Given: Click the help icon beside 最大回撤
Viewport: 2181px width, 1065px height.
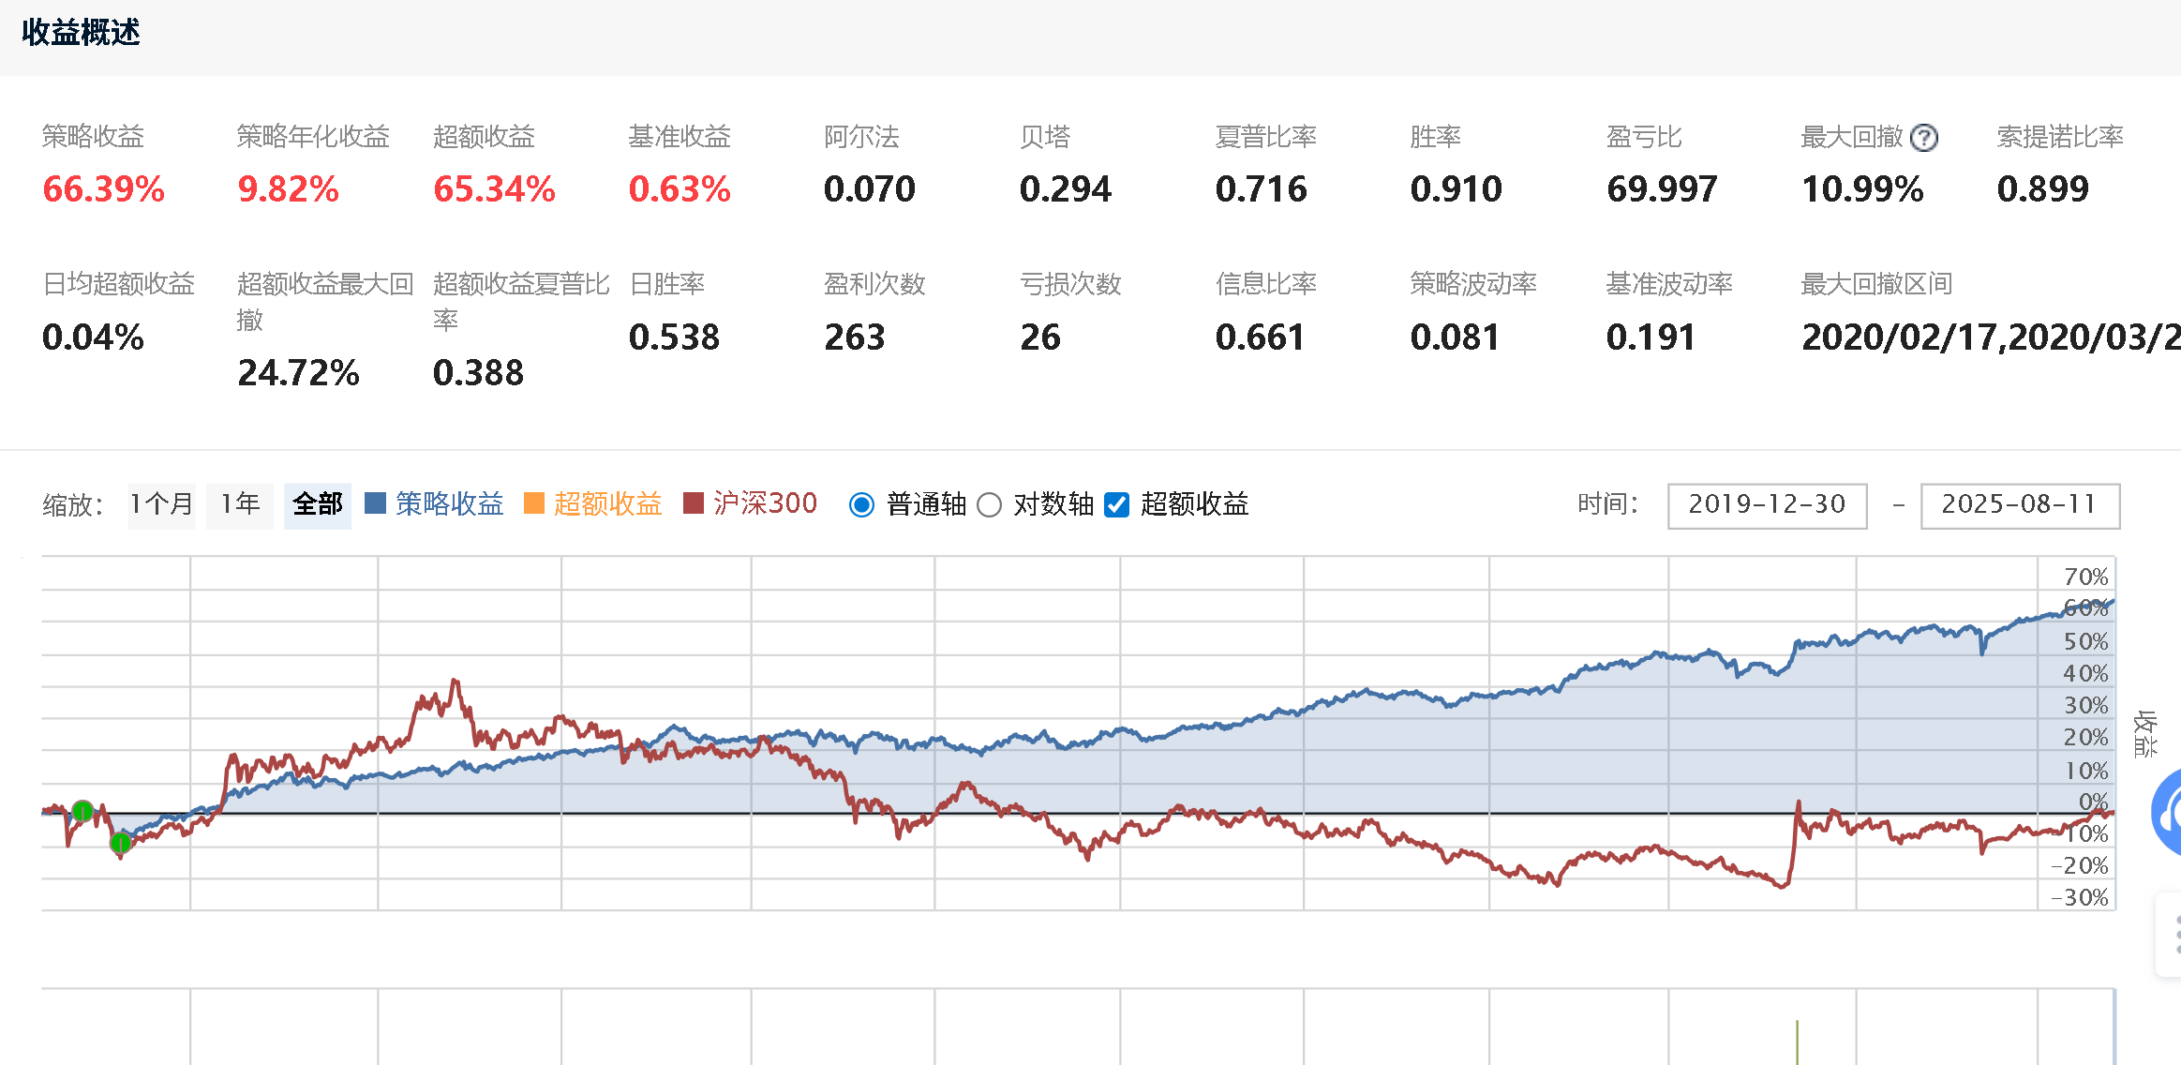Looking at the screenshot, I should click(x=1923, y=139).
